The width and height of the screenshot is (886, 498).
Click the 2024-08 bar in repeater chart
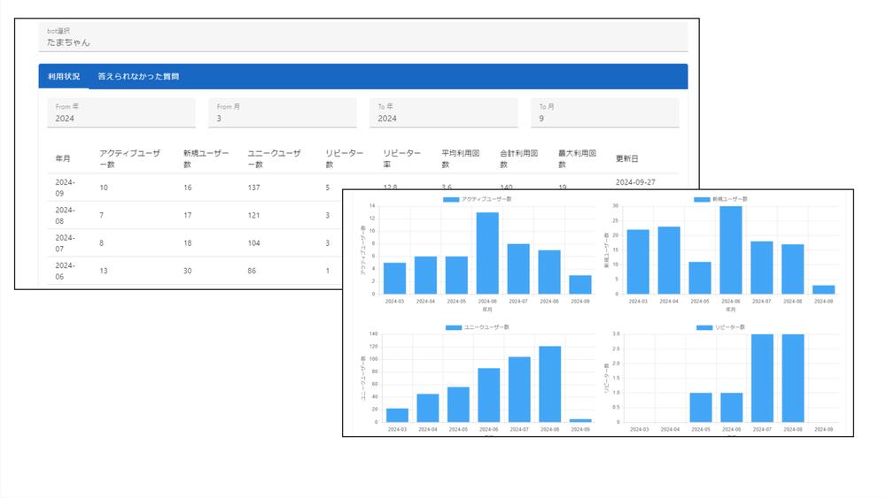[x=793, y=378]
